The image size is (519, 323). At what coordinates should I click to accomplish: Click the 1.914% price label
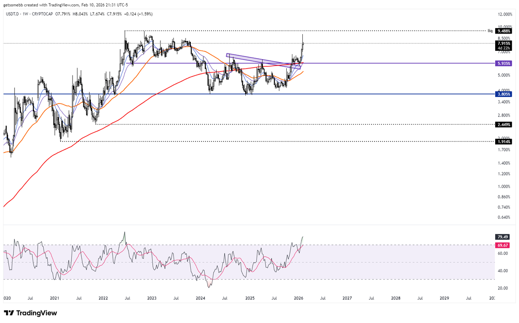tap(504, 141)
